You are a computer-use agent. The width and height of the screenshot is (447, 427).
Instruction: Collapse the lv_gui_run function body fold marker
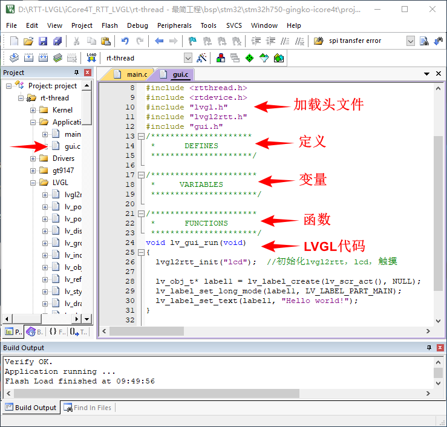(141, 252)
